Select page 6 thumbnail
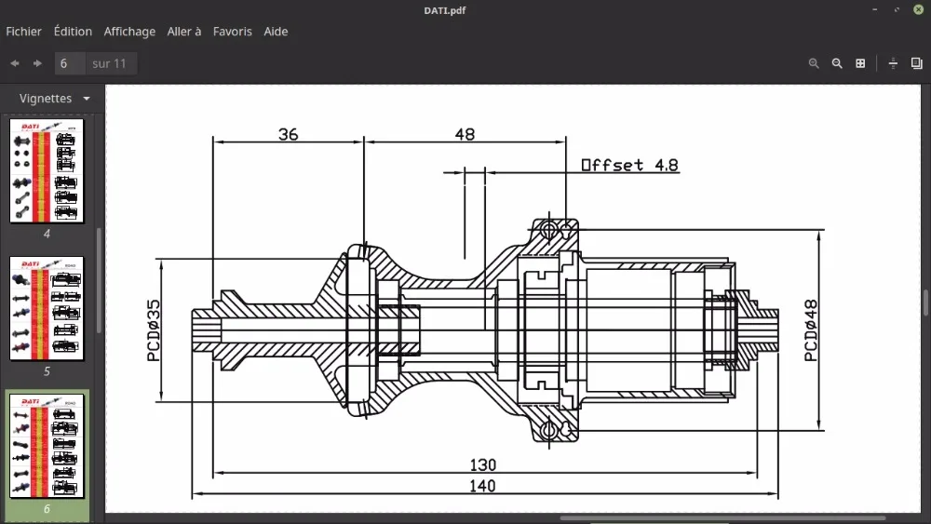The width and height of the screenshot is (931, 524). click(x=47, y=446)
